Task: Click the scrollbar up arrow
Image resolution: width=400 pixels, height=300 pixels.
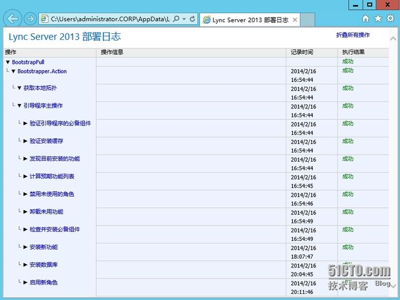Action: point(393,39)
